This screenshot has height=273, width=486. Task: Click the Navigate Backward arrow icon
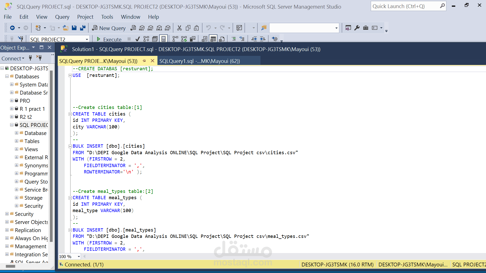click(12, 28)
